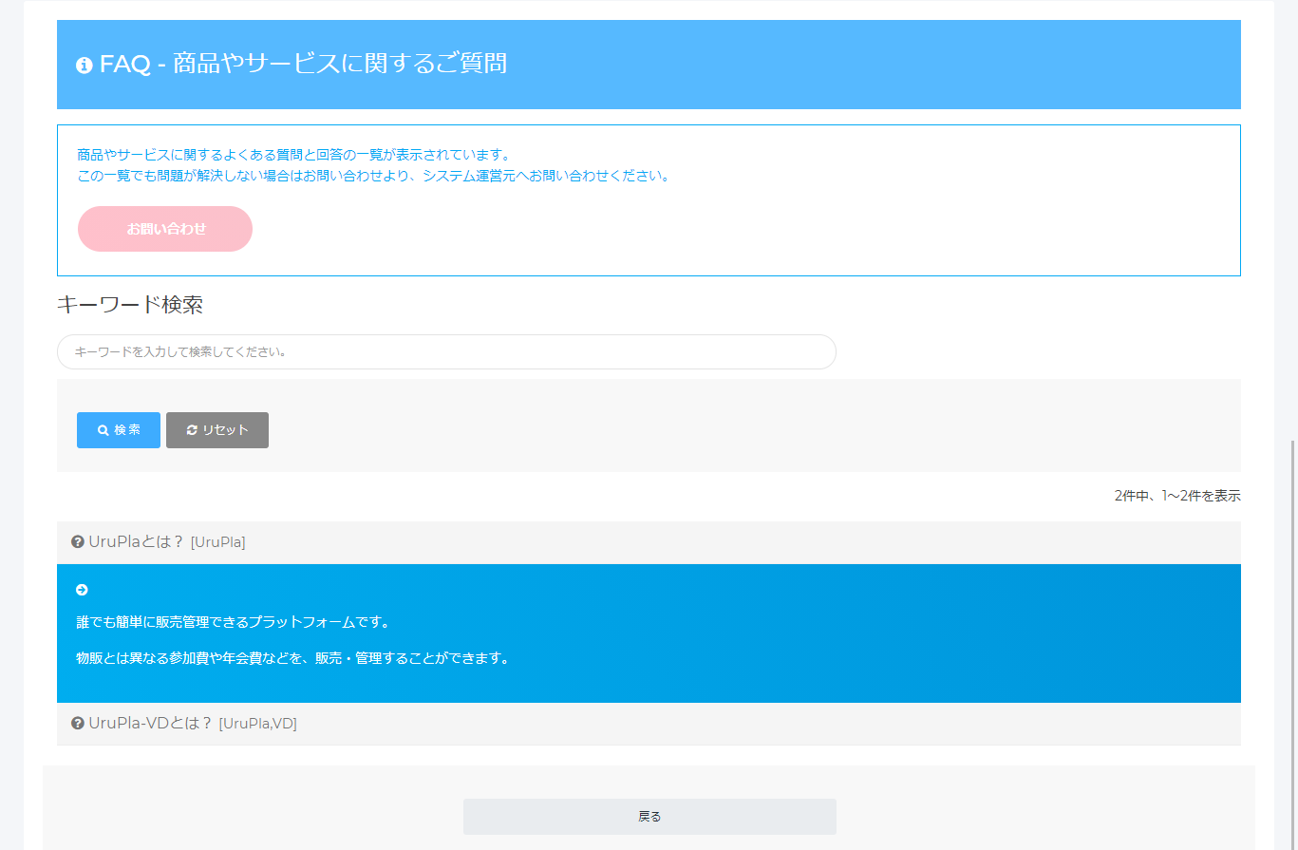Click question icon beside UruPlaとは？
This screenshot has height=850, width=1298.
[78, 542]
